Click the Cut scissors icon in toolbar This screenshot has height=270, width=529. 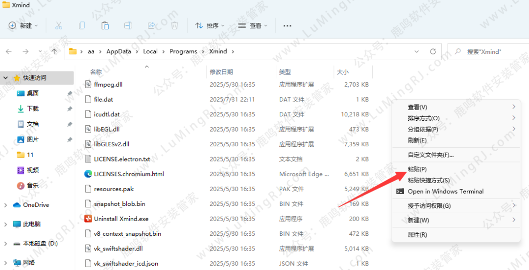(59, 25)
